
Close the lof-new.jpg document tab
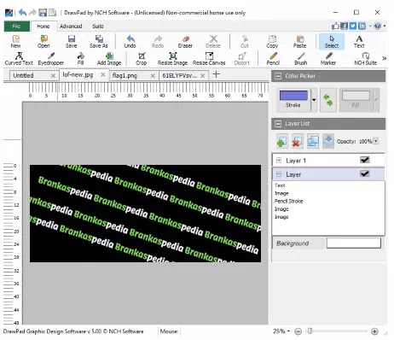coord(103,74)
